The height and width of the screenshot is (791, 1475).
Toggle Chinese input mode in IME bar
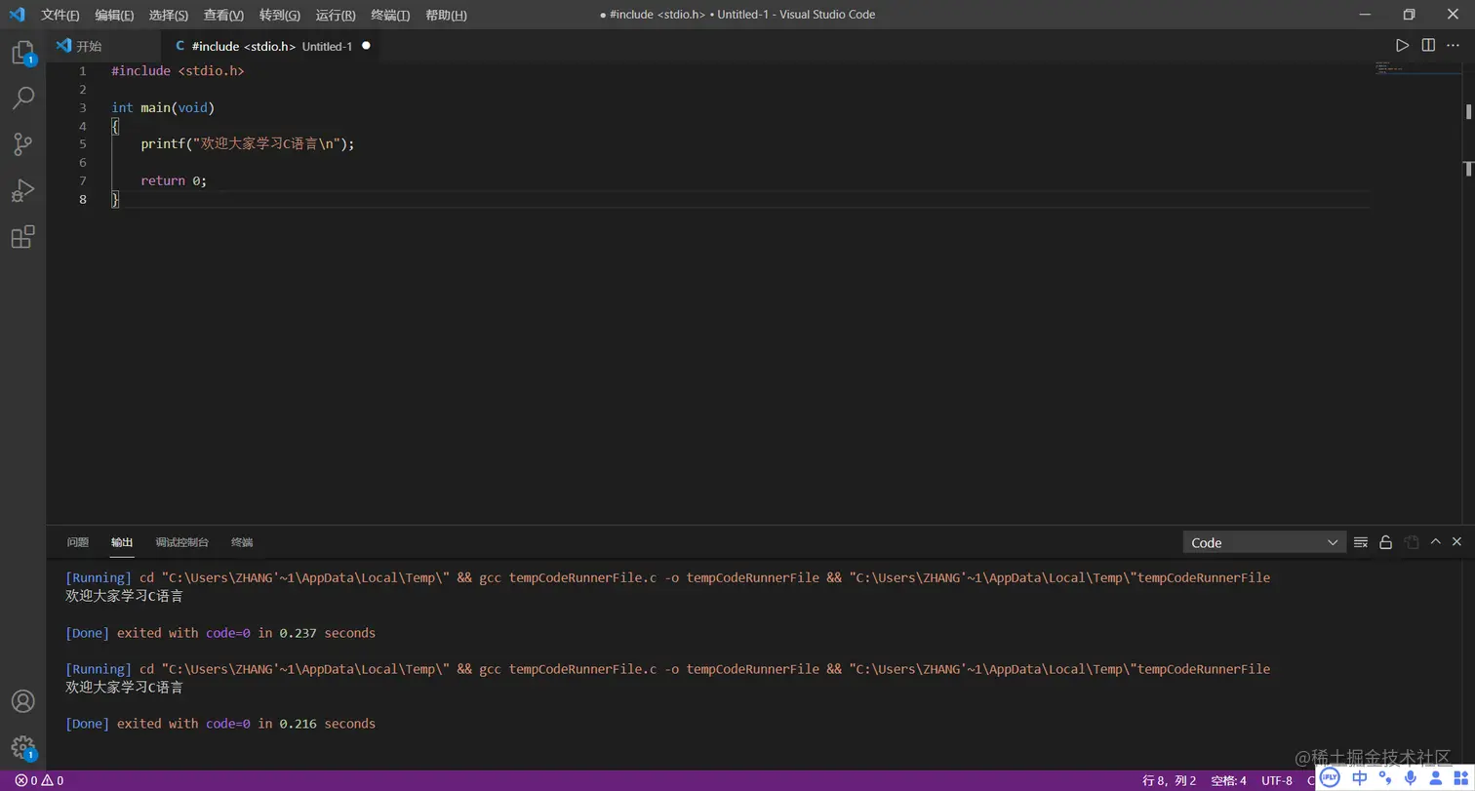tap(1360, 777)
